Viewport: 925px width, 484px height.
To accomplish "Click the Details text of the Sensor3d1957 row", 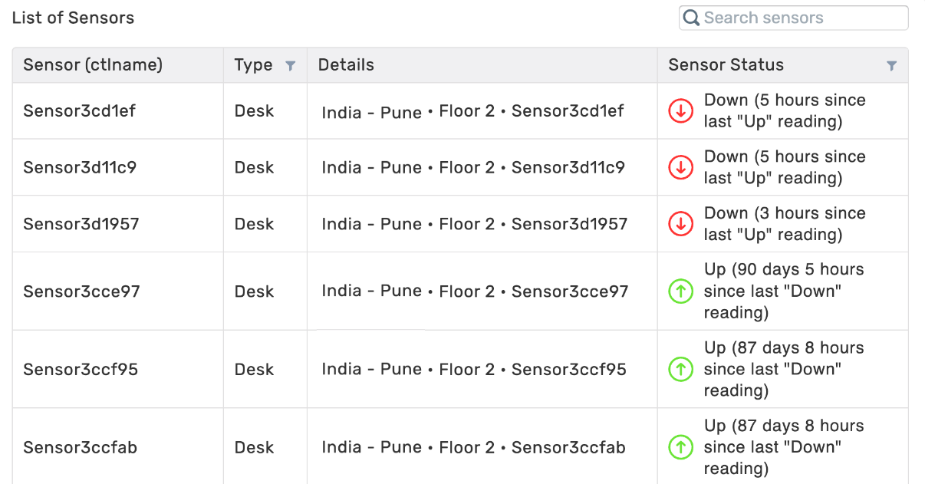I will coord(474,224).
